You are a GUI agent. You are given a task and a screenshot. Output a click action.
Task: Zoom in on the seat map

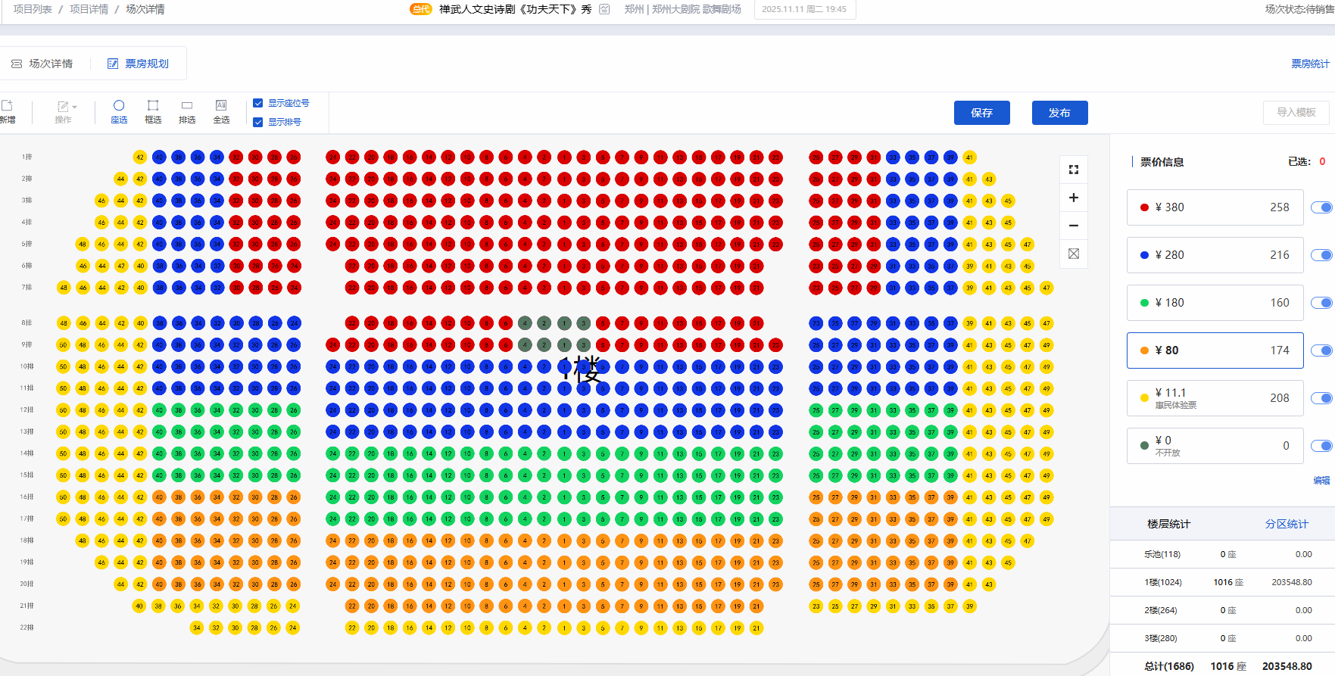[1073, 198]
